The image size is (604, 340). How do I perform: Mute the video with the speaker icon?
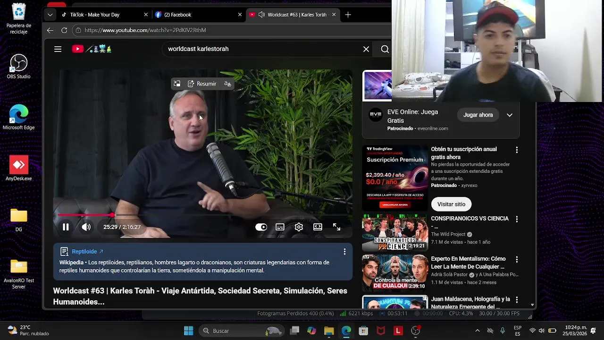pos(86,227)
